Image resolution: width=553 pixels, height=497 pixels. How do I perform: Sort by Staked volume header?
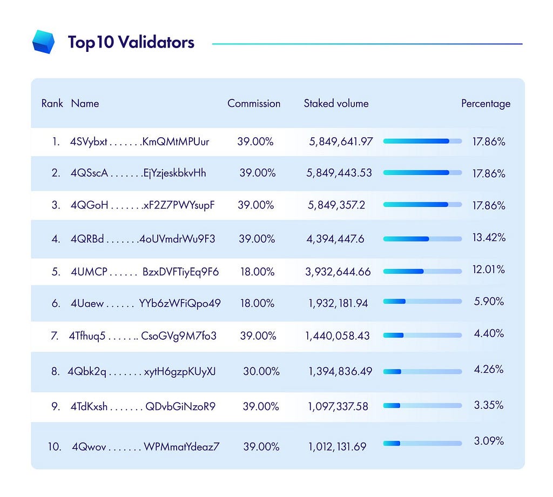click(336, 103)
